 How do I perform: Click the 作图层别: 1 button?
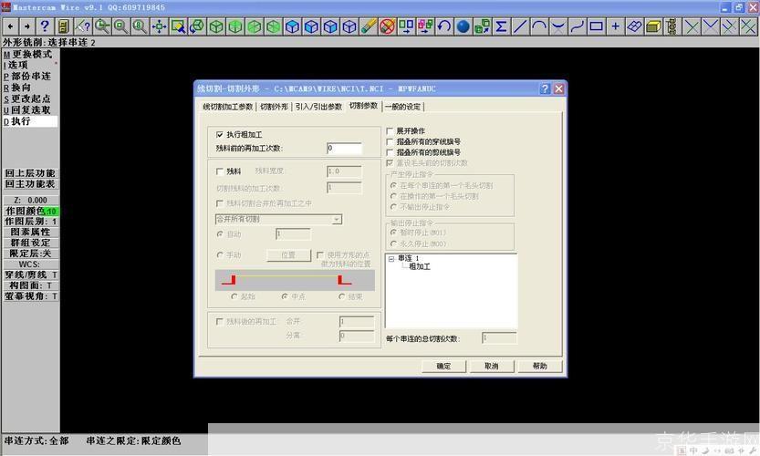(30, 222)
